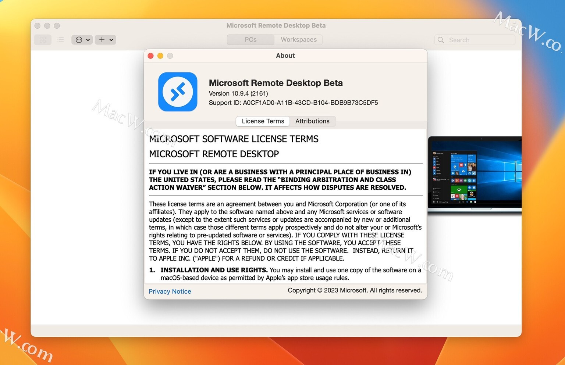Image resolution: width=565 pixels, height=365 pixels.
Task: Switch to grid view in main window toolbar
Action: pos(43,40)
